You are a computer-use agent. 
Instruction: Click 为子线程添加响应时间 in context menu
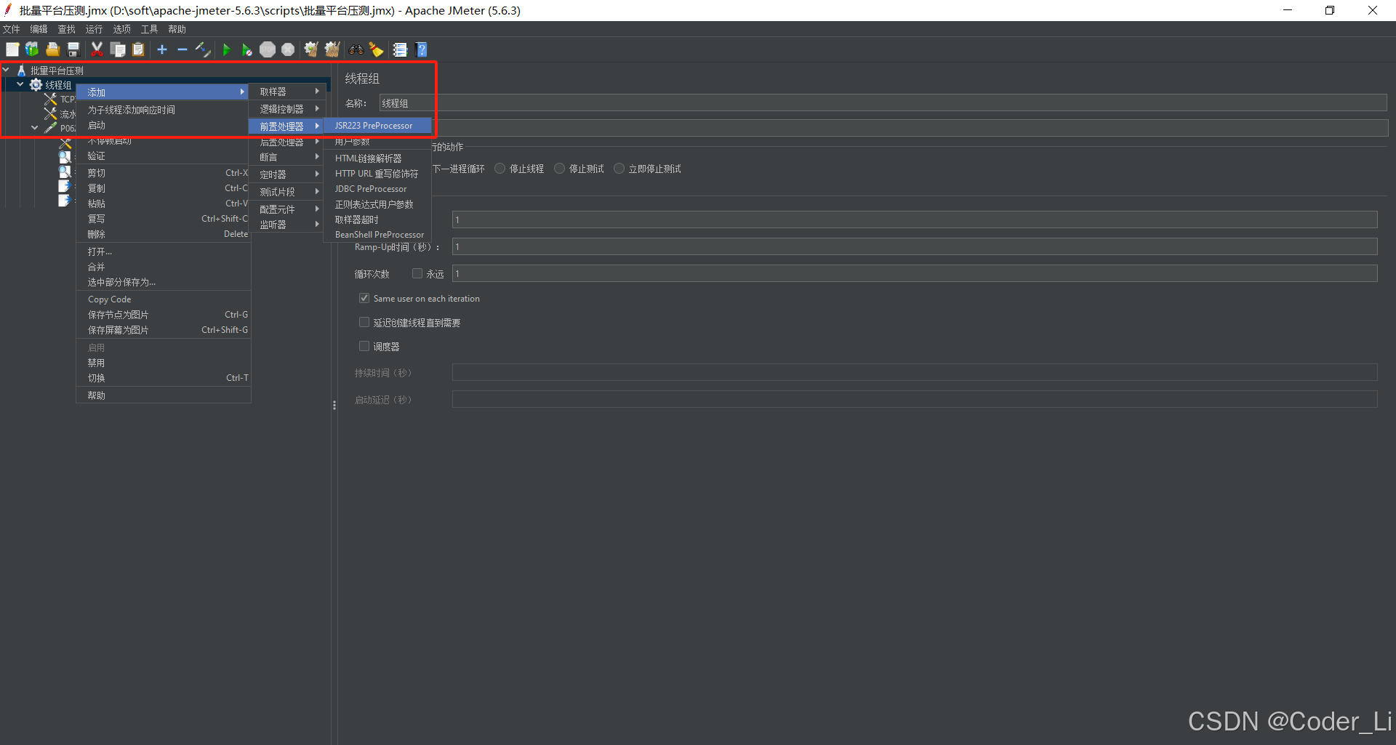point(164,110)
